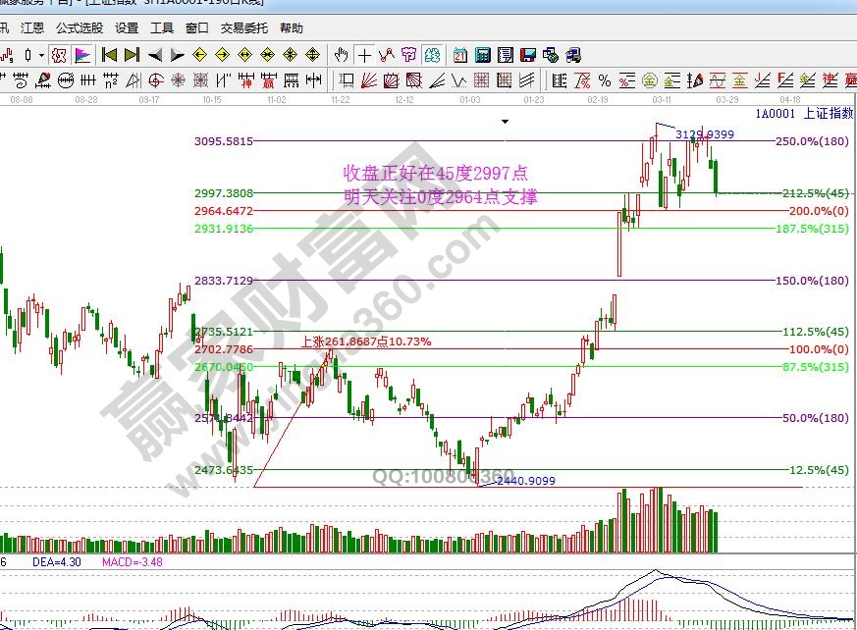Open the 江恩 menu
Viewport: 857px width, 630px height.
(32, 28)
